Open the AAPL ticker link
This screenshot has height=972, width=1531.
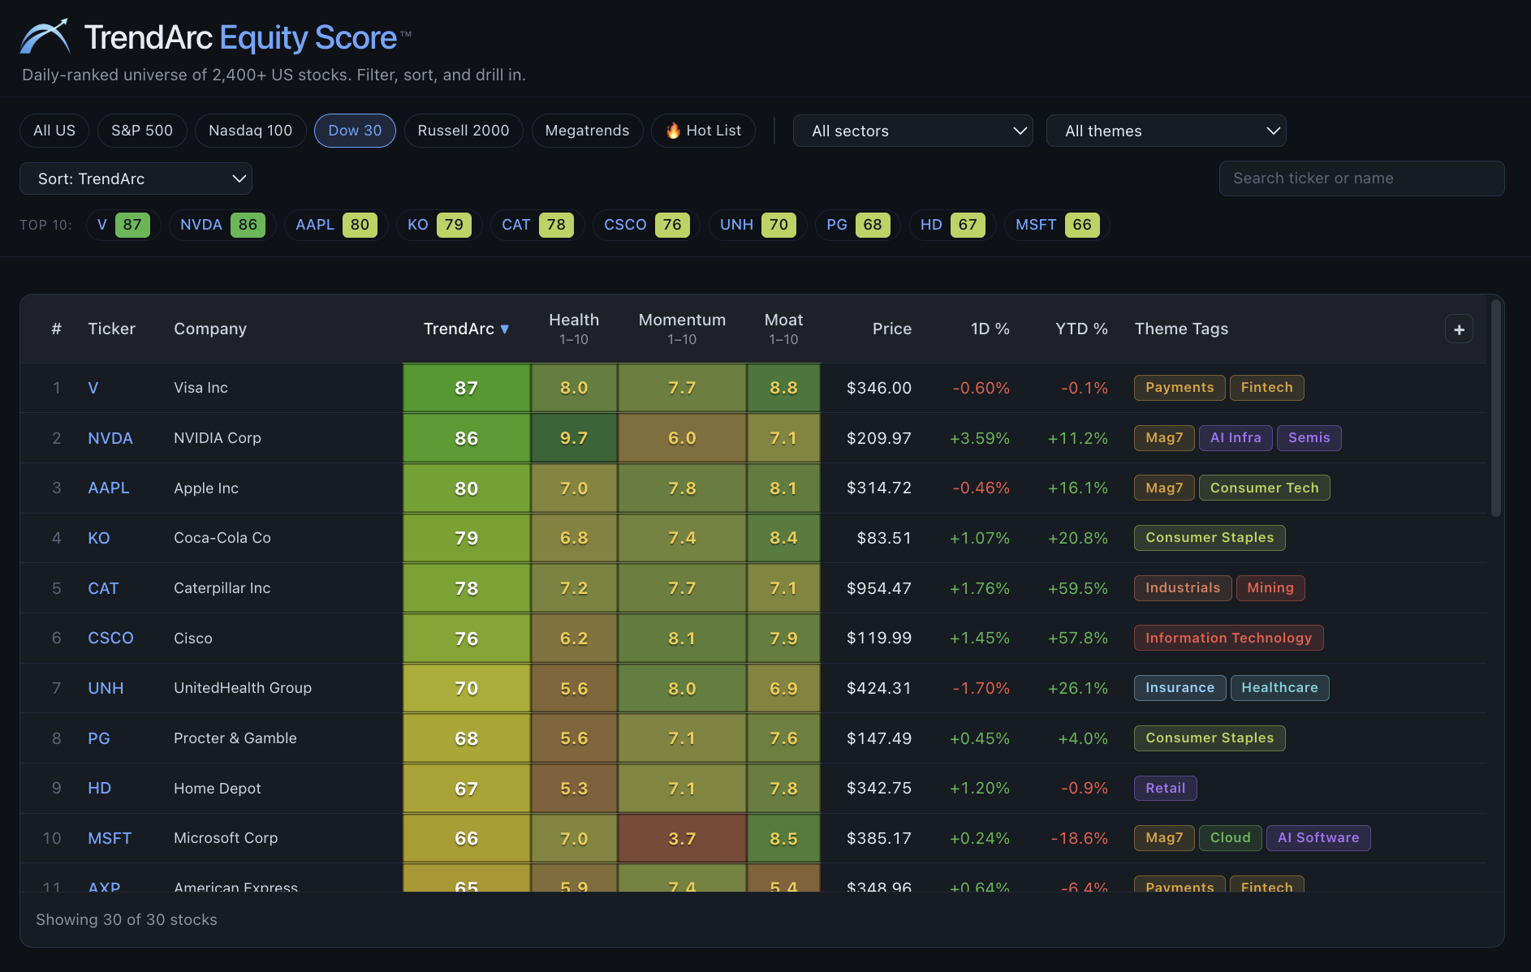[x=109, y=488]
